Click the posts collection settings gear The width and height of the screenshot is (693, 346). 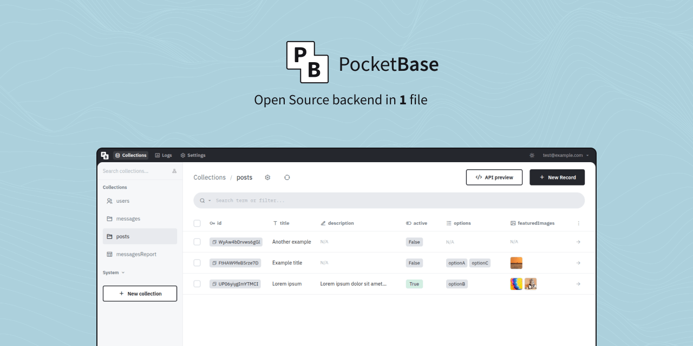click(267, 177)
